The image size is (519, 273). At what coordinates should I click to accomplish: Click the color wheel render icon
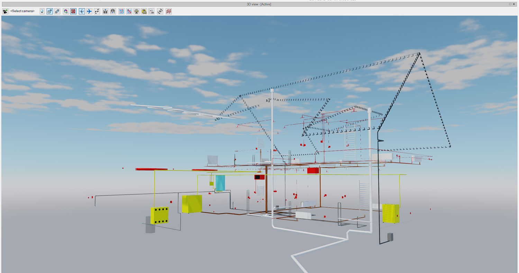[x=66, y=11]
